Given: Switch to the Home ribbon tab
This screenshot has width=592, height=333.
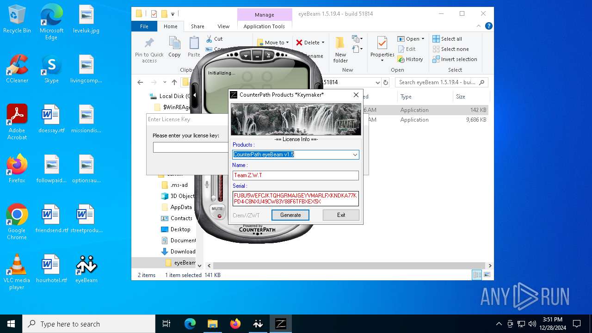Looking at the screenshot, I should coord(171,26).
